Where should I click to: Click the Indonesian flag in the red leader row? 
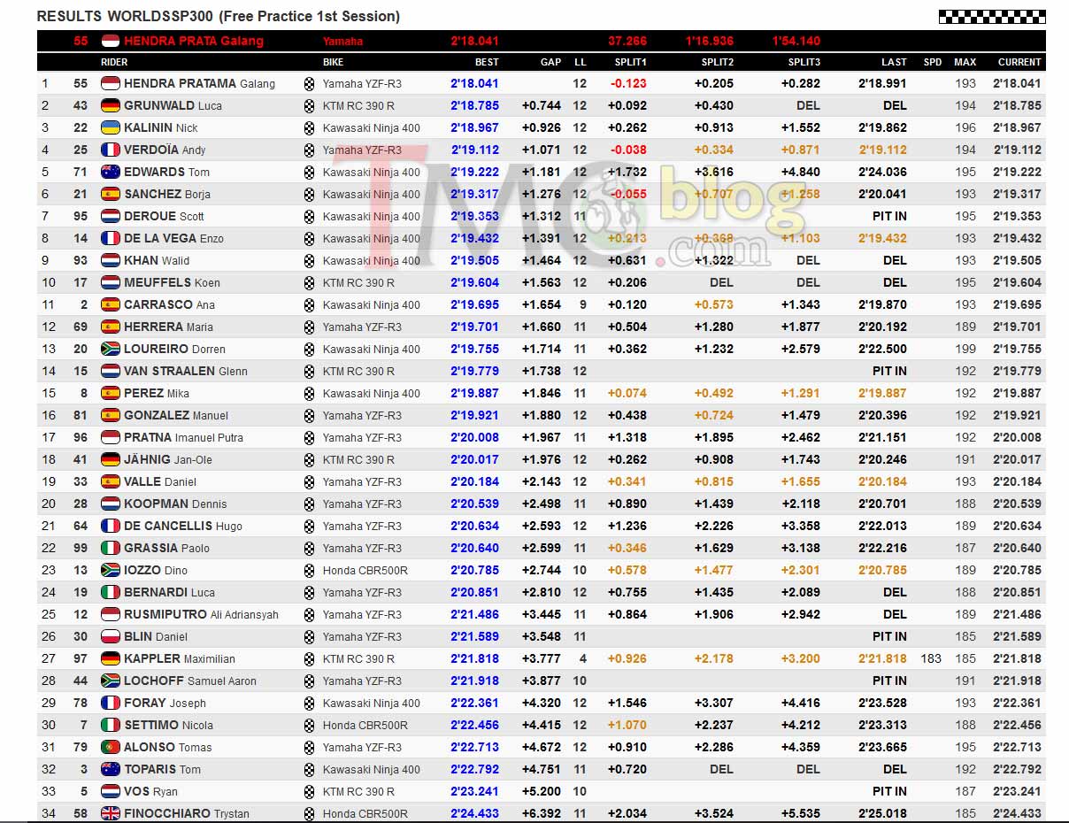click(111, 41)
